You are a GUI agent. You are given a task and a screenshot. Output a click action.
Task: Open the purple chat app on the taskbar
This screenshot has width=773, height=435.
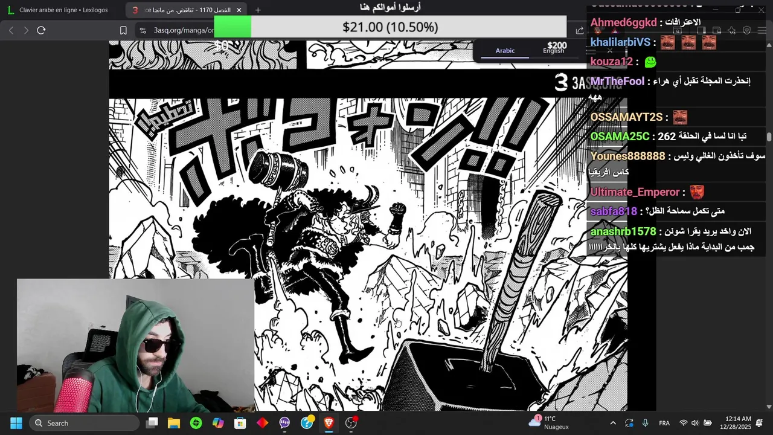(284, 423)
